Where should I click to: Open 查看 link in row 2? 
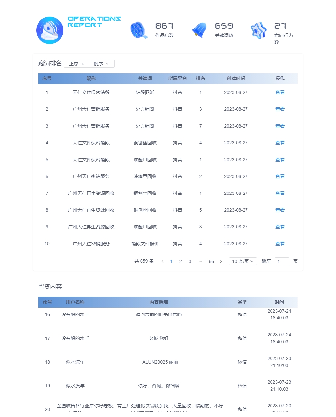(280, 109)
